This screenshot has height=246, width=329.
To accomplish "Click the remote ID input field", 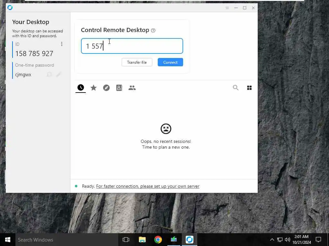I will point(132,46).
